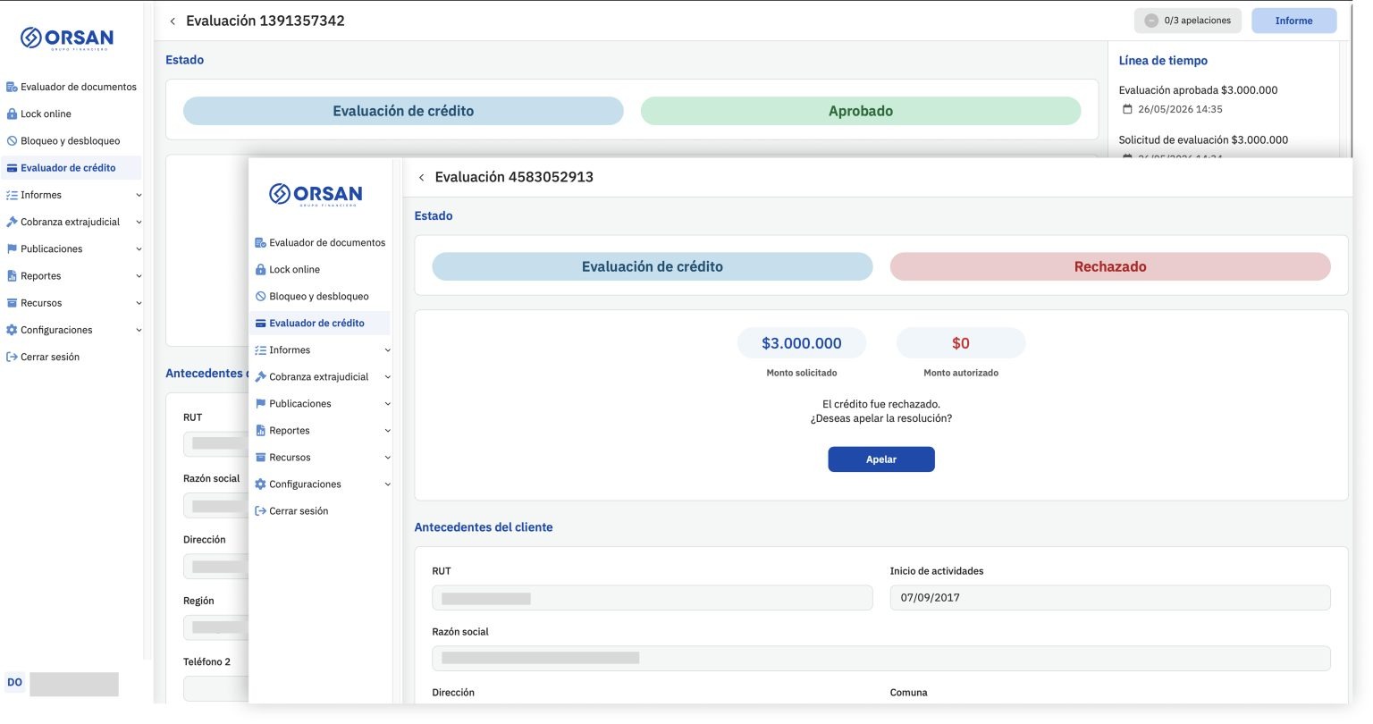Expand Cobranza extrajudicial chevron in back window
This screenshot has width=1373, height=724.
(x=139, y=222)
